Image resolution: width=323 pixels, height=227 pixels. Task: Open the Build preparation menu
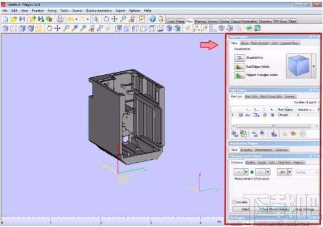[99, 11]
